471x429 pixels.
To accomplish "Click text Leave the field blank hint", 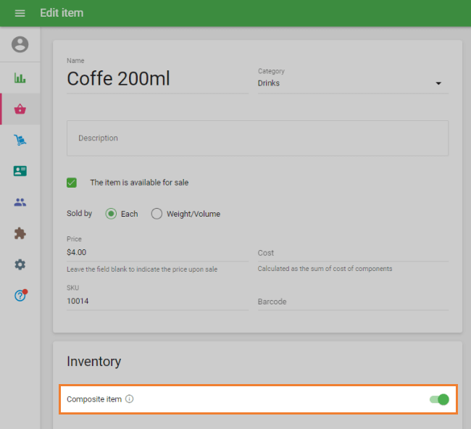I will point(142,269).
